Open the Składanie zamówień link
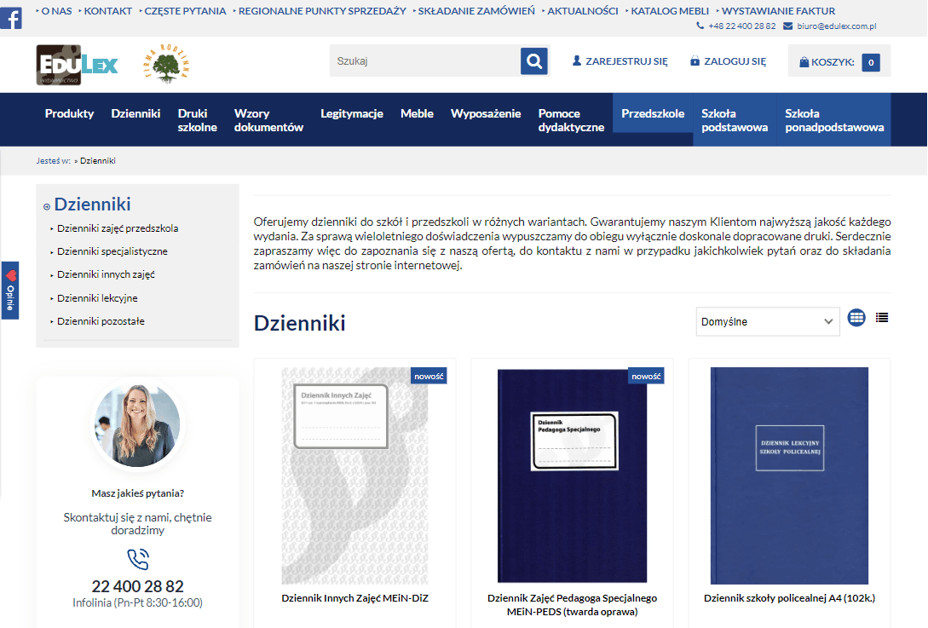This screenshot has width=928, height=628. (x=476, y=11)
